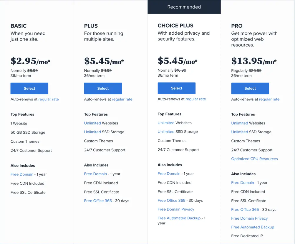Click Free Office 365 in Pro plan
295x244 pixels.
click(245, 209)
